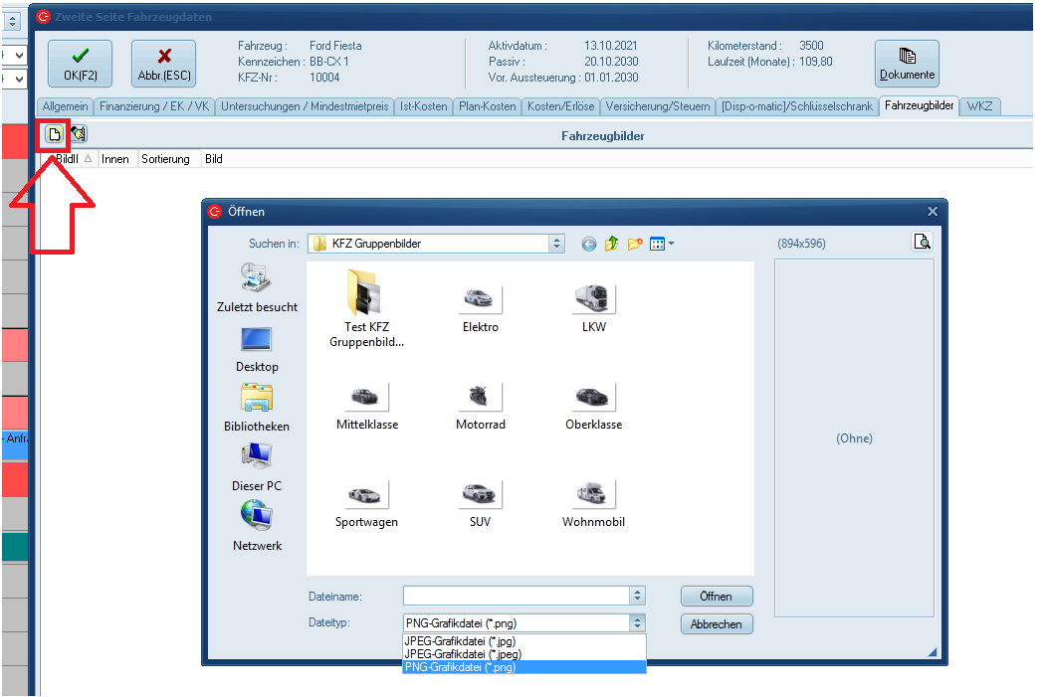The image size is (1042, 697).
Task: Click into the Dateiname text field
Action: tap(516, 596)
